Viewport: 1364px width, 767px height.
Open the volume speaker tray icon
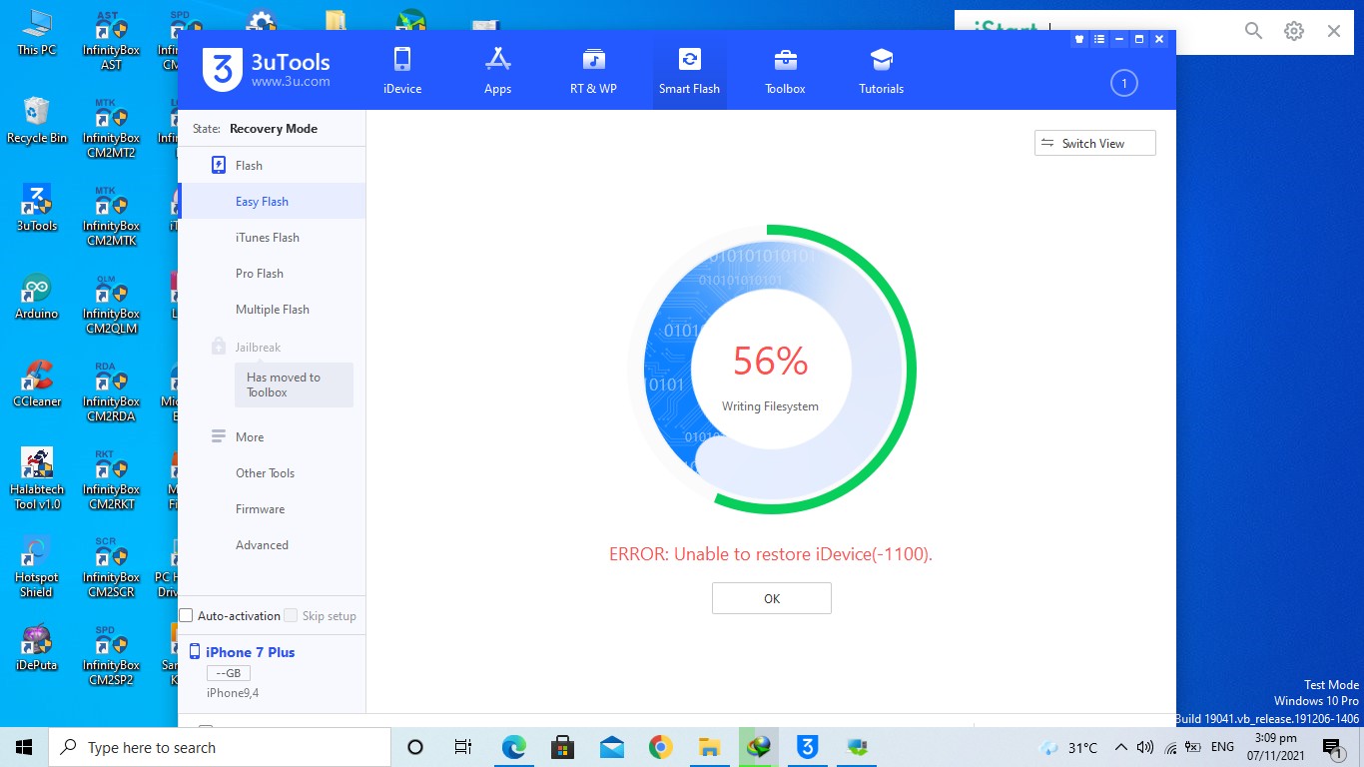point(1145,747)
